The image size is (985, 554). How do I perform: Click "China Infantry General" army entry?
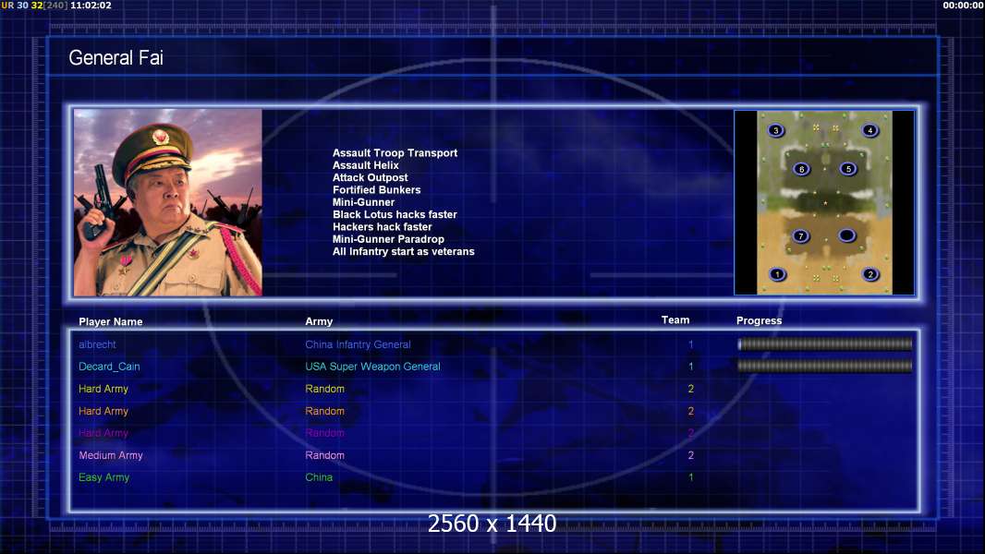pos(358,344)
